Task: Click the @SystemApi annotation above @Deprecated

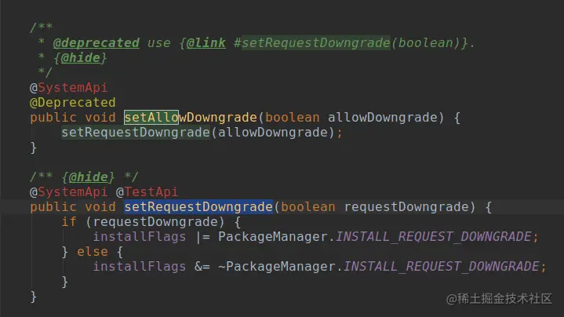Action: point(68,87)
